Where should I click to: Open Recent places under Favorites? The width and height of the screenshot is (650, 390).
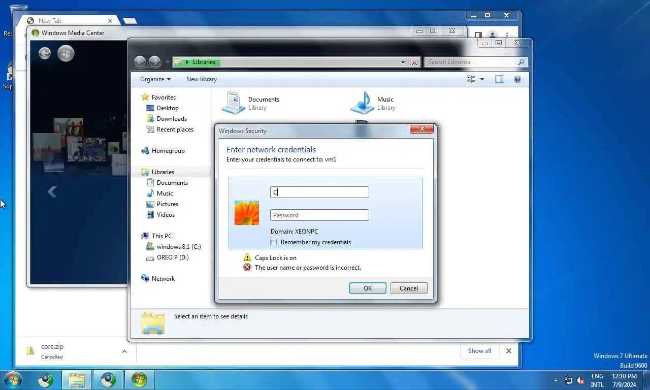pyautogui.click(x=175, y=129)
